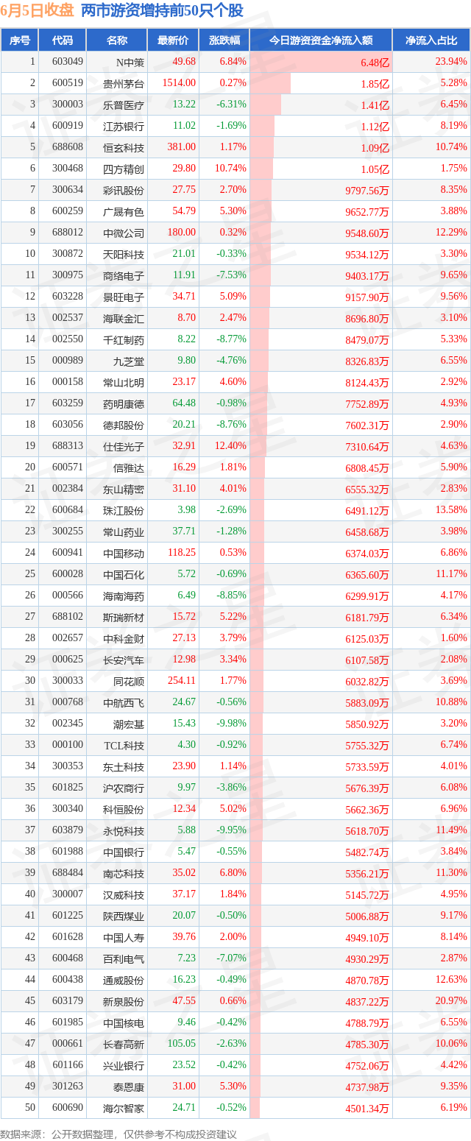
Task: Select stock name 兴业银行
Action: 124,1065
